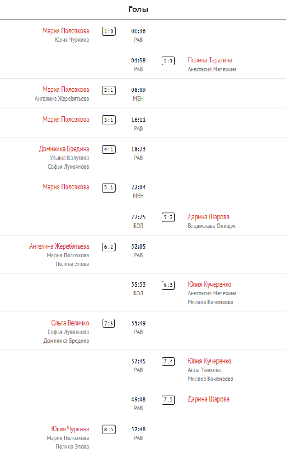This screenshot has width=286, height=458.
Task: Open scorer Юлия Чуркина on the 8:5 goal
Action: [70, 429]
